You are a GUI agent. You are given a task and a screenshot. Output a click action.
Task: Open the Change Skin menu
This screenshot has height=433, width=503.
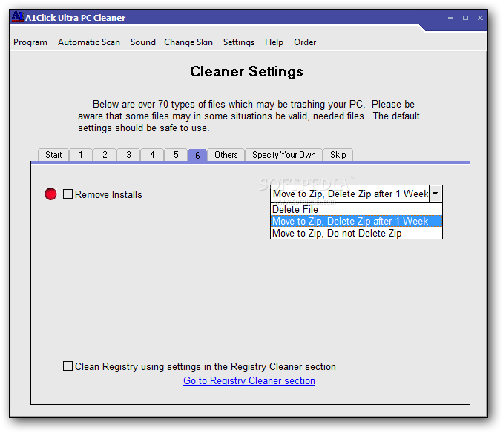pyautogui.click(x=188, y=42)
